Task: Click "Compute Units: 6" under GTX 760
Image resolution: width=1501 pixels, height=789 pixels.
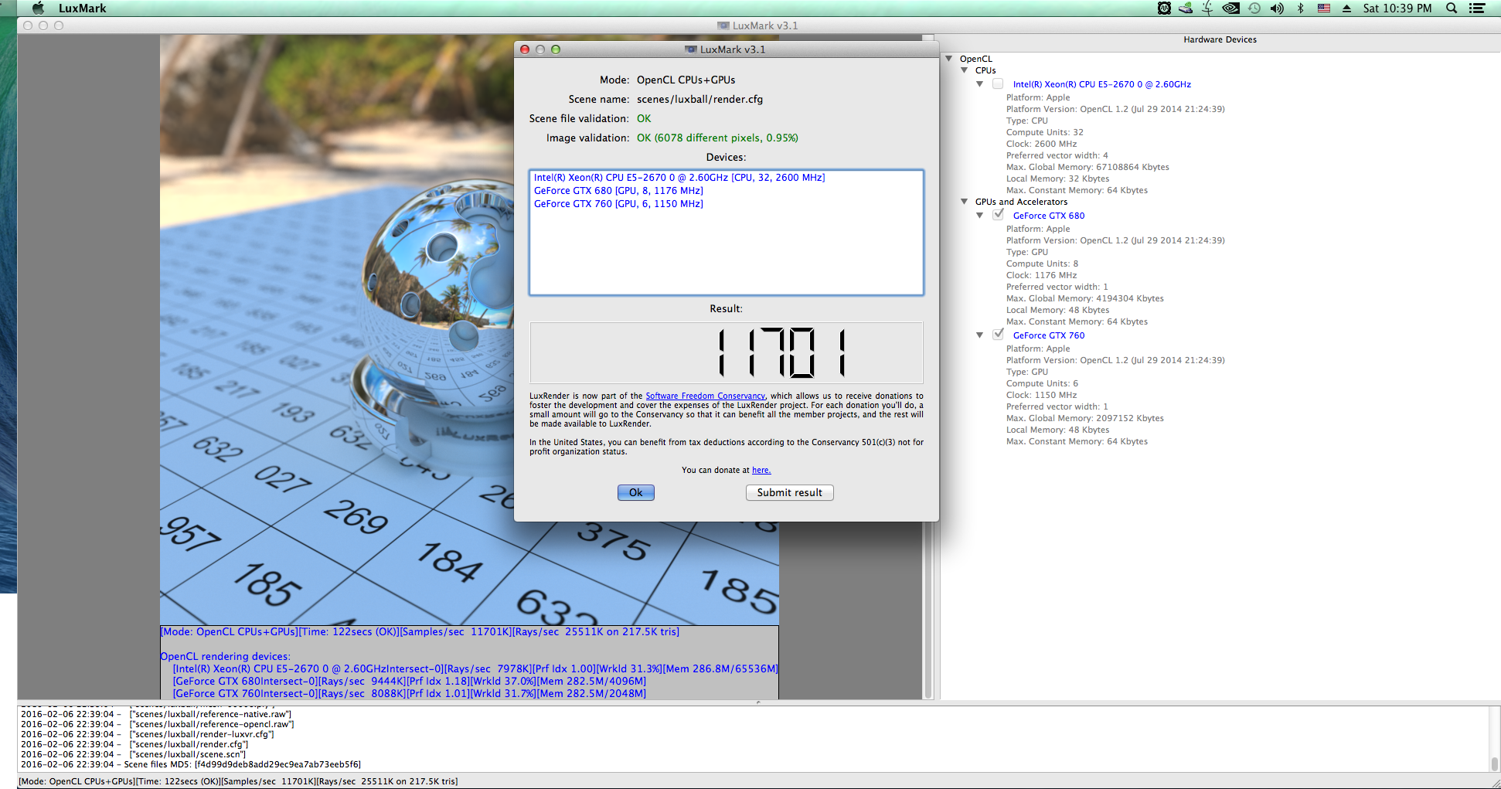Action: pyautogui.click(x=1042, y=383)
